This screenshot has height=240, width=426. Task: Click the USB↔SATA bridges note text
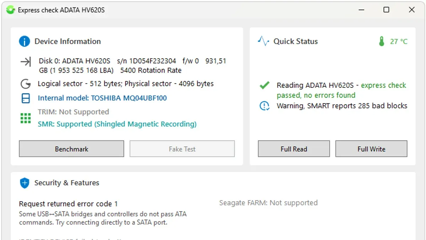(103, 218)
